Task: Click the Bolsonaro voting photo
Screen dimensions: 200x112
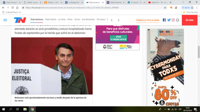Action: 52,66
